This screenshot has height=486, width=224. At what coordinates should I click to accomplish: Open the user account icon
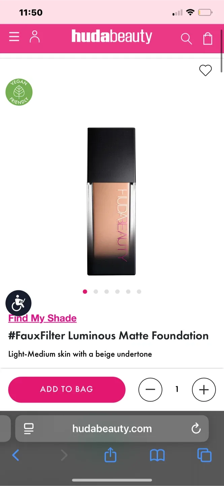coord(35,37)
